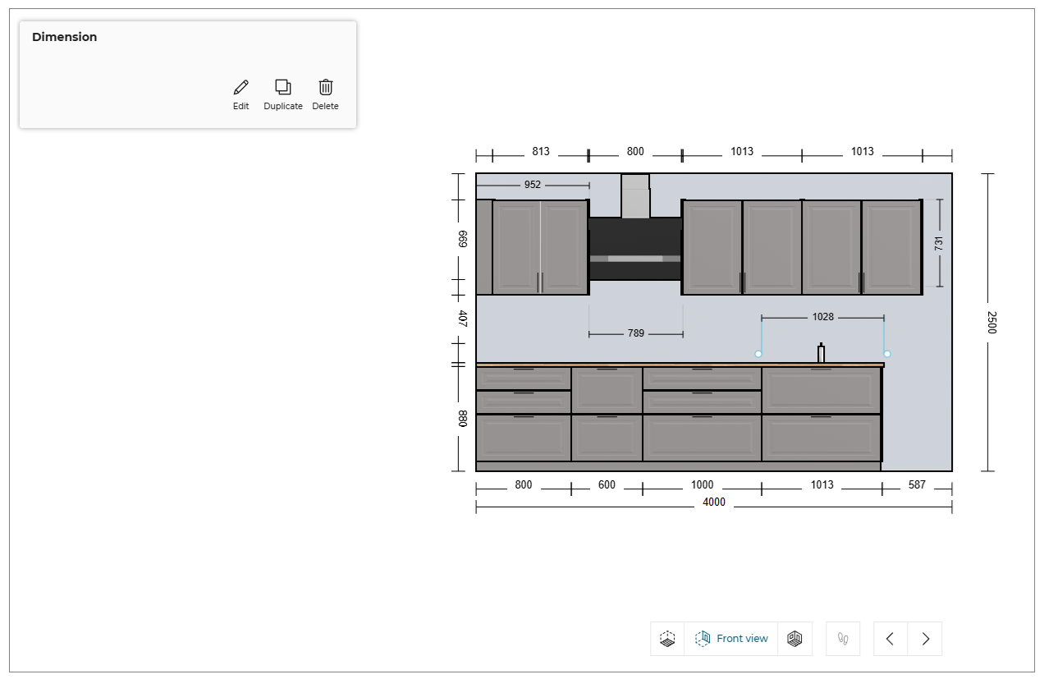Click the 669 vertical dimension label
The height and width of the screenshot is (679, 1044).
[463, 239]
